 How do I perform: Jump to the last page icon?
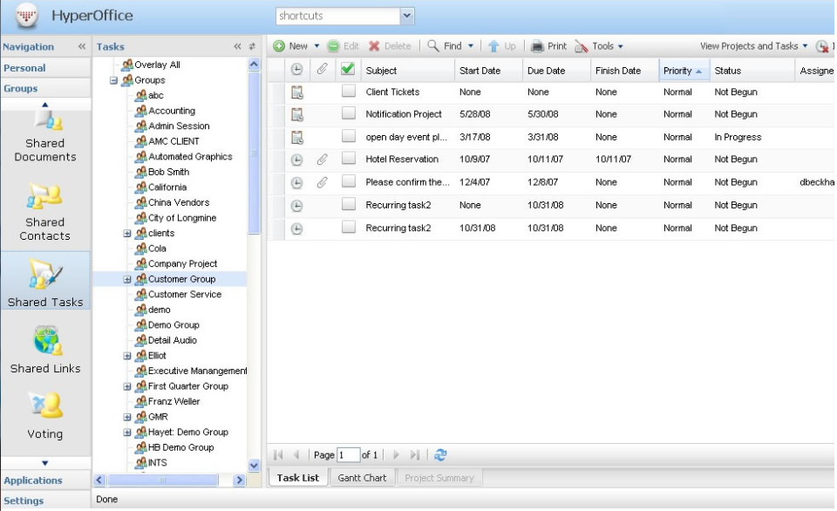pos(415,455)
